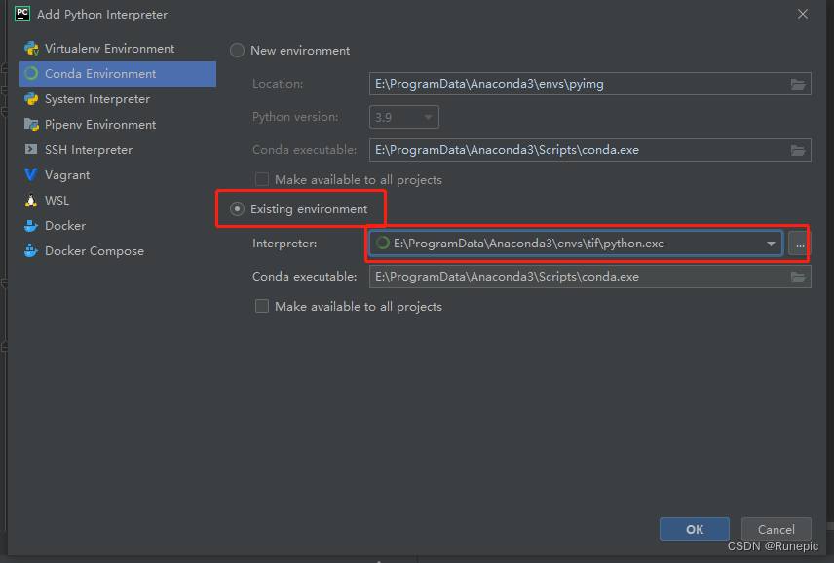Choose System Interpreter option
Viewport: 834px width, 563px height.
tap(118, 99)
